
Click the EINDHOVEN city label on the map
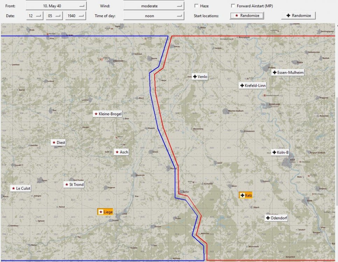pos(118,61)
